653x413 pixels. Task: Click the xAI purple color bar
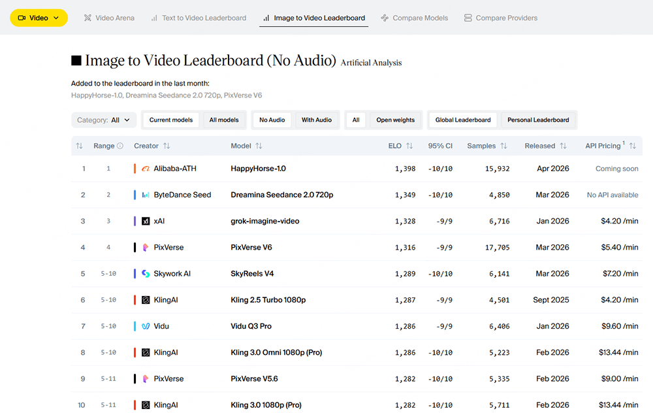tap(135, 222)
